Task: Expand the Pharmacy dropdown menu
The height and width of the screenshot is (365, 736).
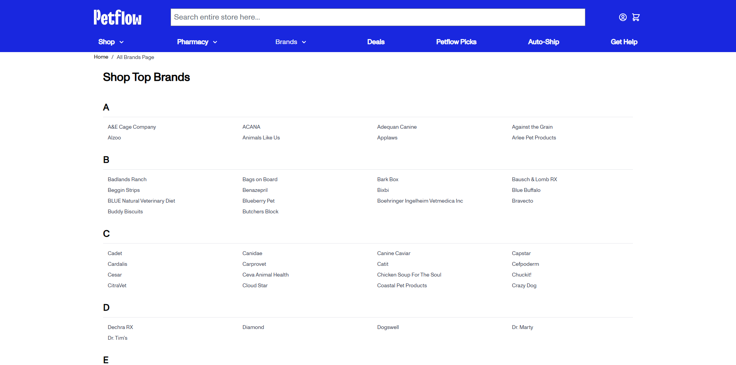Action: click(197, 42)
